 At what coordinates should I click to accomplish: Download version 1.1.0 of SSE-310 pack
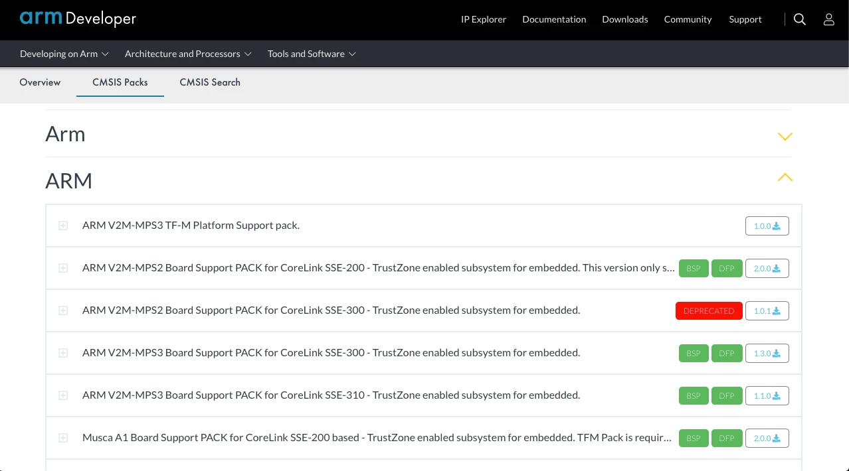coord(767,395)
